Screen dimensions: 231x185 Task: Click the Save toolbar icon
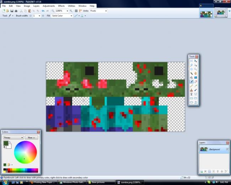click(x=12, y=11)
